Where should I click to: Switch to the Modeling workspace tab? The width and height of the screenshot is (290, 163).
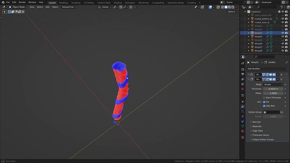[63, 3]
